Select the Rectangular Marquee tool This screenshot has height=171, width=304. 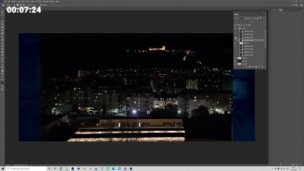2,15
